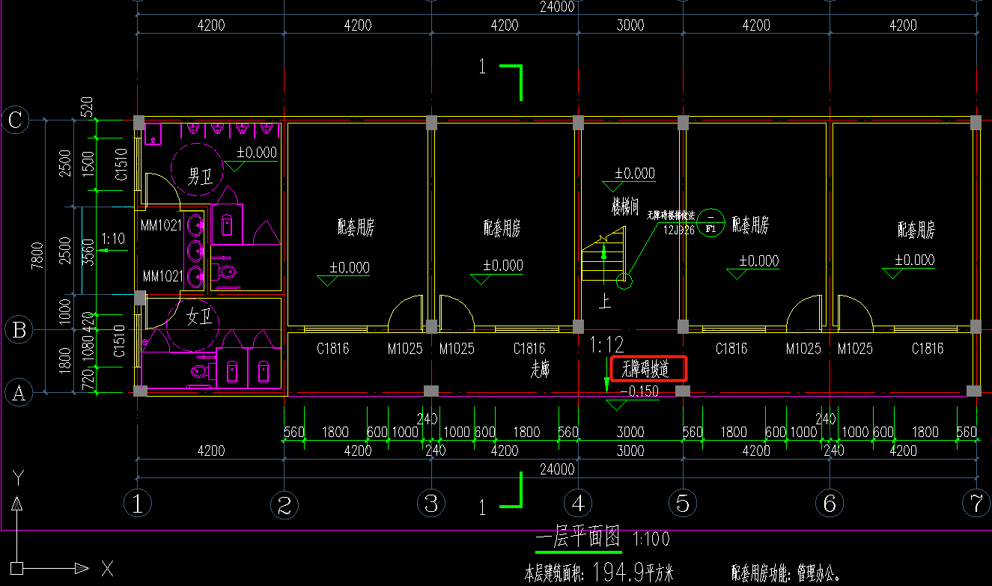Image resolution: width=992 pixels, height=586 pixels.
Task: Select the 520 dimension near axis C
Action: (x=86, y=107)
